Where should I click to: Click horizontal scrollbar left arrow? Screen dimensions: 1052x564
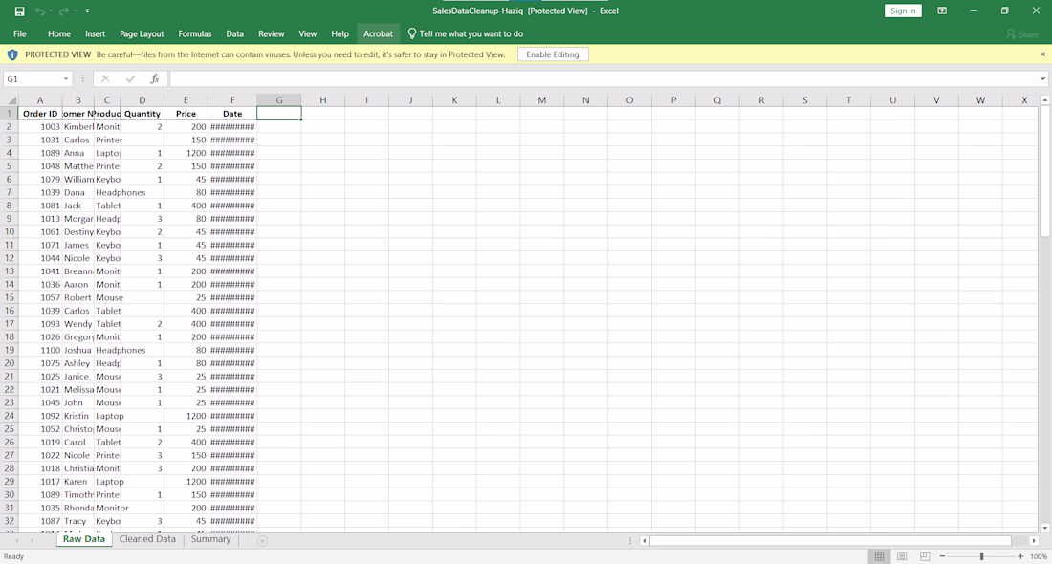[x=644, y=540]
